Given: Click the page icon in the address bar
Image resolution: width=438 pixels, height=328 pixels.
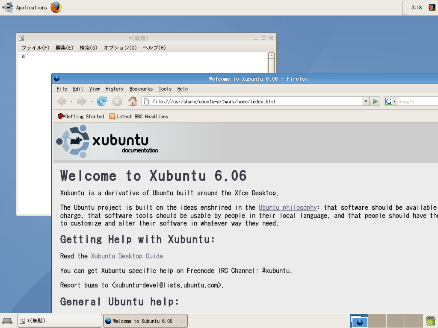Looking at the screenshot, I should pos(146,102).
